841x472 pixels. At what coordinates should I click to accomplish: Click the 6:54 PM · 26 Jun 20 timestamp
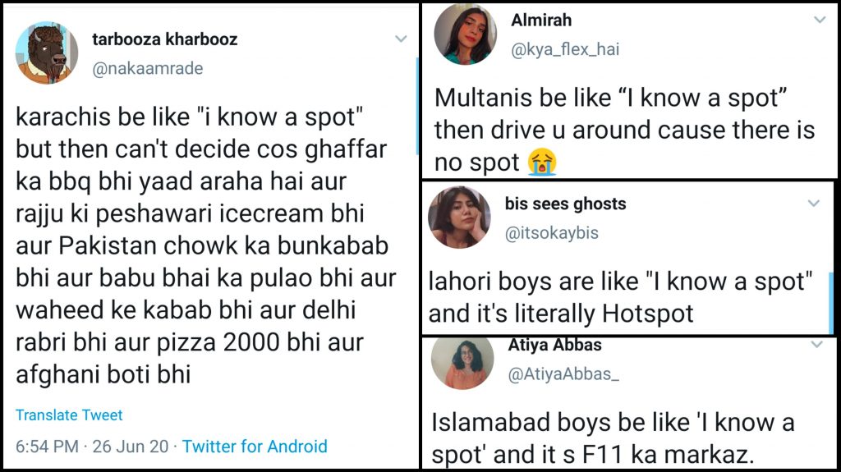click(91, 447)
